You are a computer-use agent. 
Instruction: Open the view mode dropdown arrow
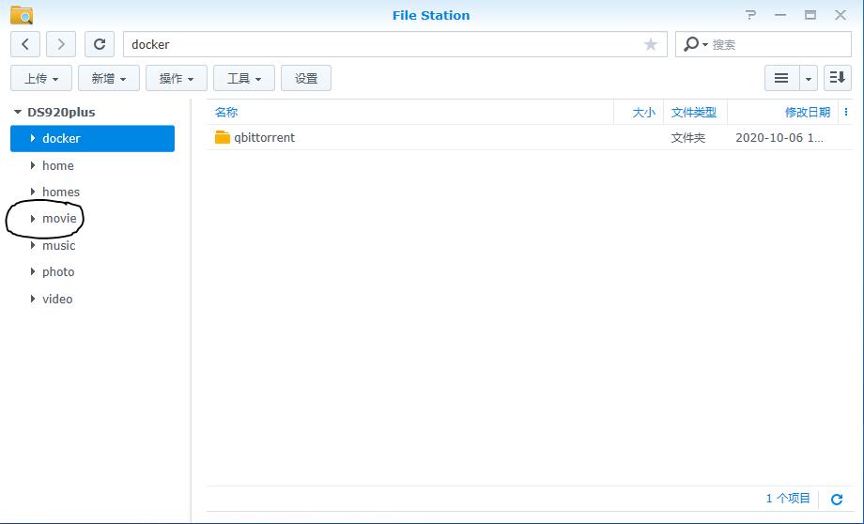[x=808, y=78]
